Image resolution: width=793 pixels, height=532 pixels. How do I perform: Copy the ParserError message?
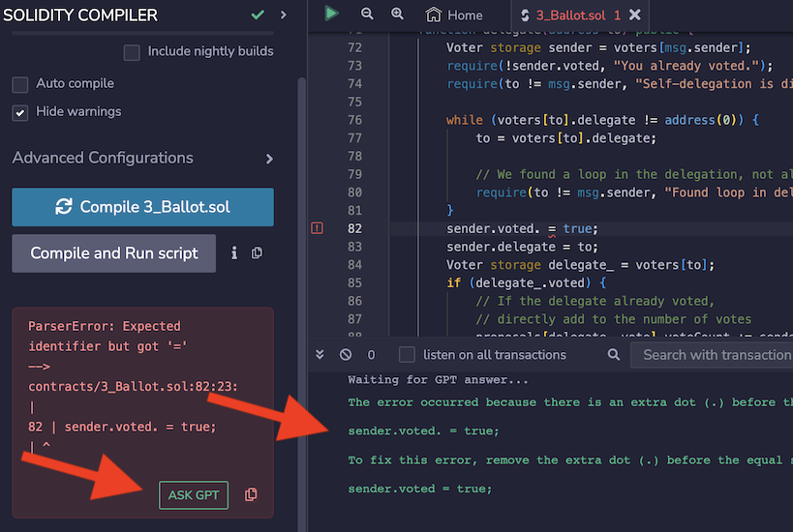pos(251,494)
